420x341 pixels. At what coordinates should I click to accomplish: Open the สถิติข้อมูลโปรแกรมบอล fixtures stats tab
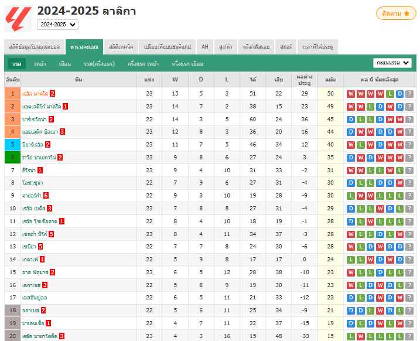35,47
